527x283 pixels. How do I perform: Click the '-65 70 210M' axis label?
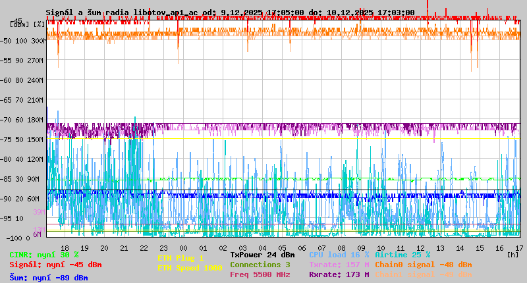coord(22,101)
